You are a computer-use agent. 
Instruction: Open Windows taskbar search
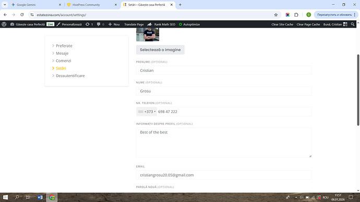(17, 197)
